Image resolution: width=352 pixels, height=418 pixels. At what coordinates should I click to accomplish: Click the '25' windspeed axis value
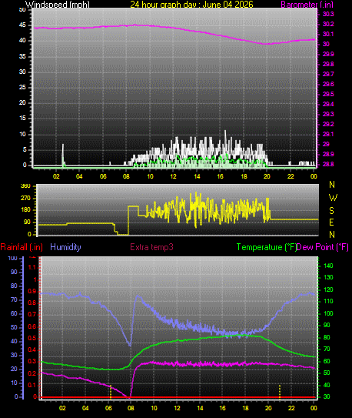point(22,87)
